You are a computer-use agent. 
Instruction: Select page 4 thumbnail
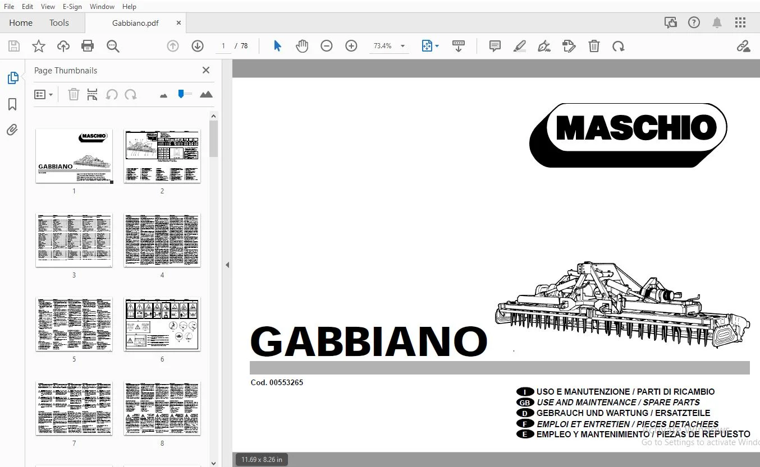pos(162,240)
